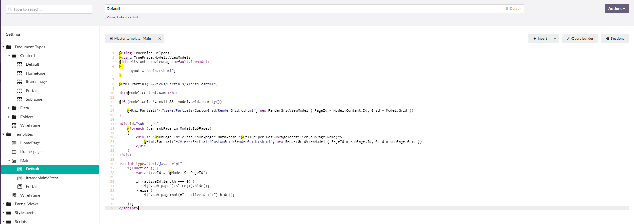Click the Portal template icon under Main

click(20, 186)
